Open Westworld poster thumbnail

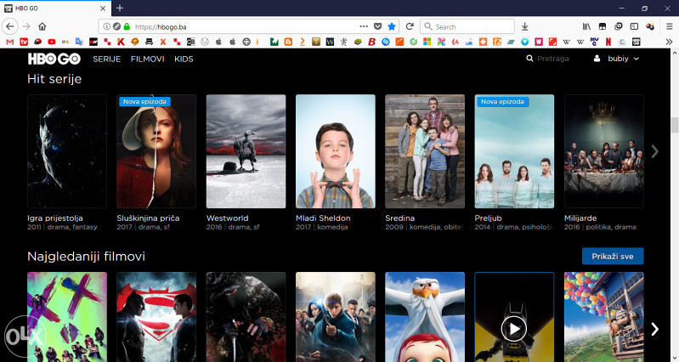[x=246, y=151]
